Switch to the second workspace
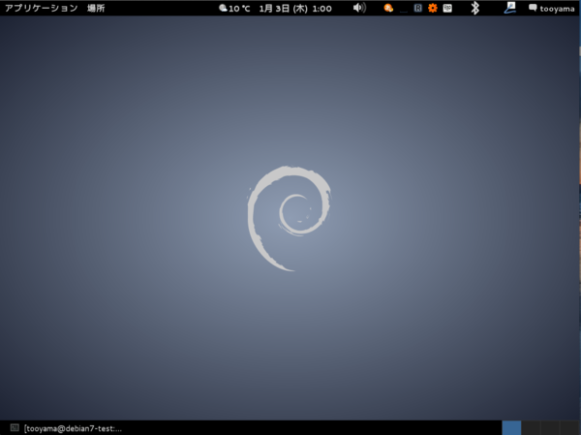 (x=531, y=428)
